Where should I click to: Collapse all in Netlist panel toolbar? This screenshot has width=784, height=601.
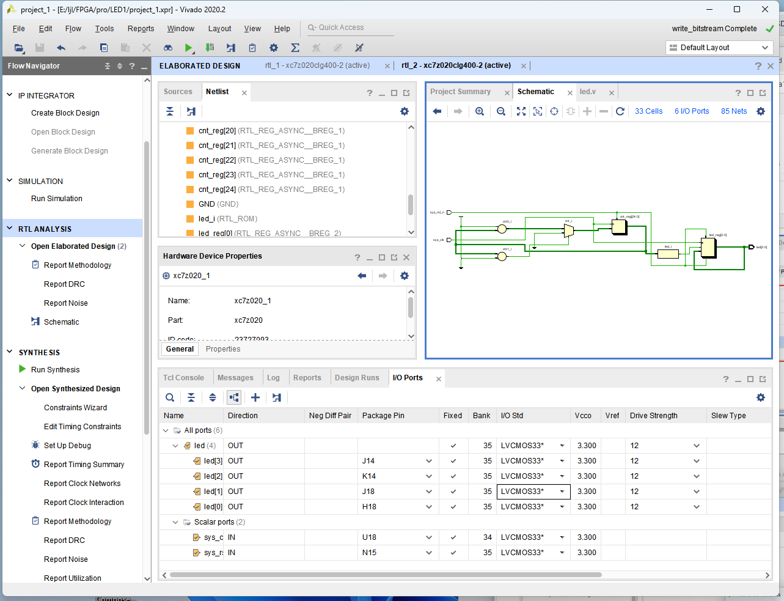point(170,111)
